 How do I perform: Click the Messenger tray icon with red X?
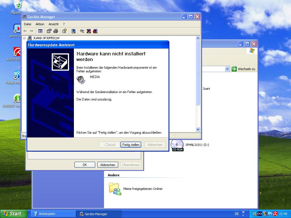(255, 214)
